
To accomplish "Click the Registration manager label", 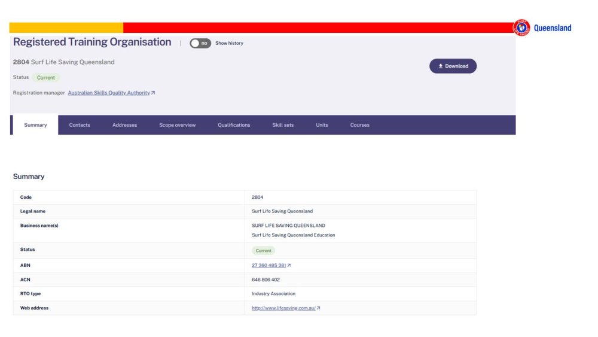I will tap(39, 93).
